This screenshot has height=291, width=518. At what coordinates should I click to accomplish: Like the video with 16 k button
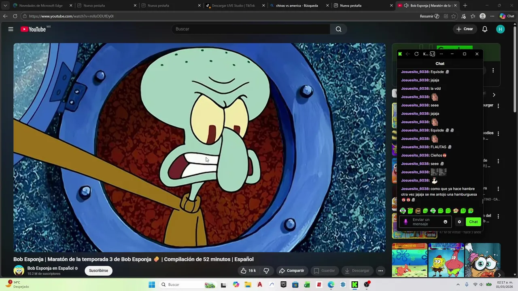click(248, 270)
